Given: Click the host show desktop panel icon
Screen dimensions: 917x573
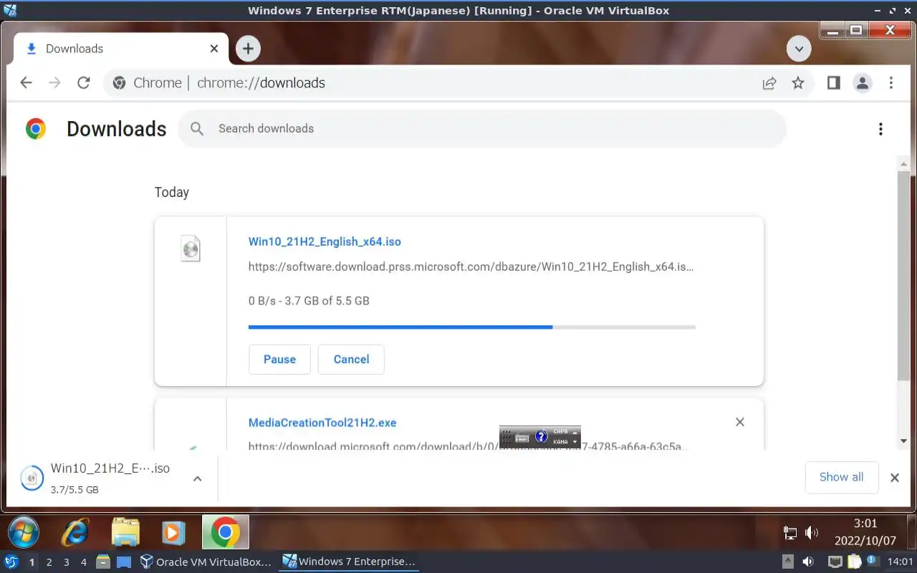Looking at the screenshot, I should pos(124,562).
